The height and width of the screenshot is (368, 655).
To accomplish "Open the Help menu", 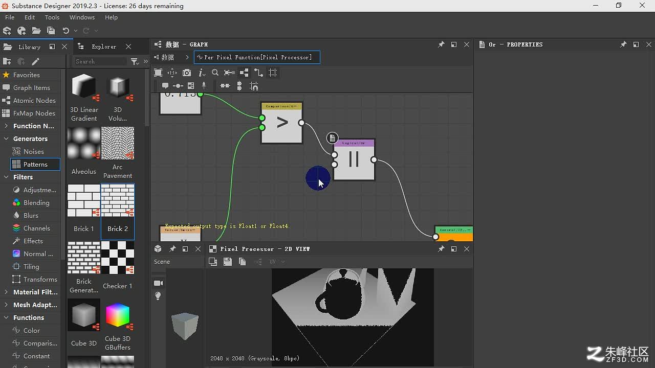I will (x=111, y=17).
